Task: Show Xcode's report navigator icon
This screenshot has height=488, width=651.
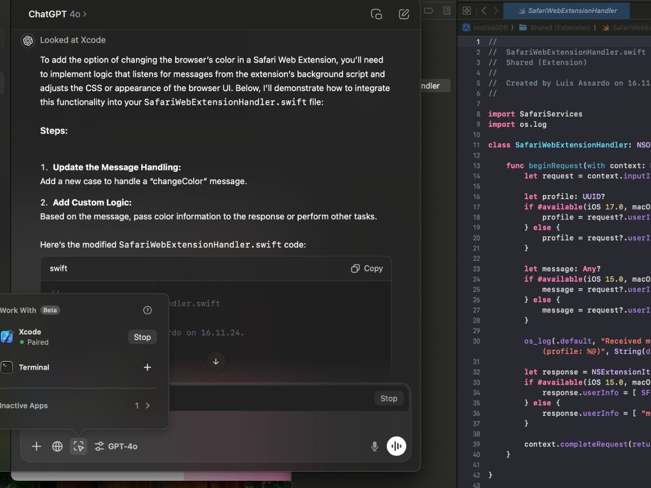Action: coord(447,11)
